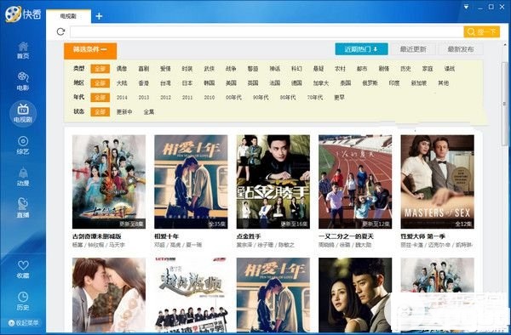This screenshot has width=511, height=335.
Task: Open the 动漫 anime section
Action: (23, 177)
